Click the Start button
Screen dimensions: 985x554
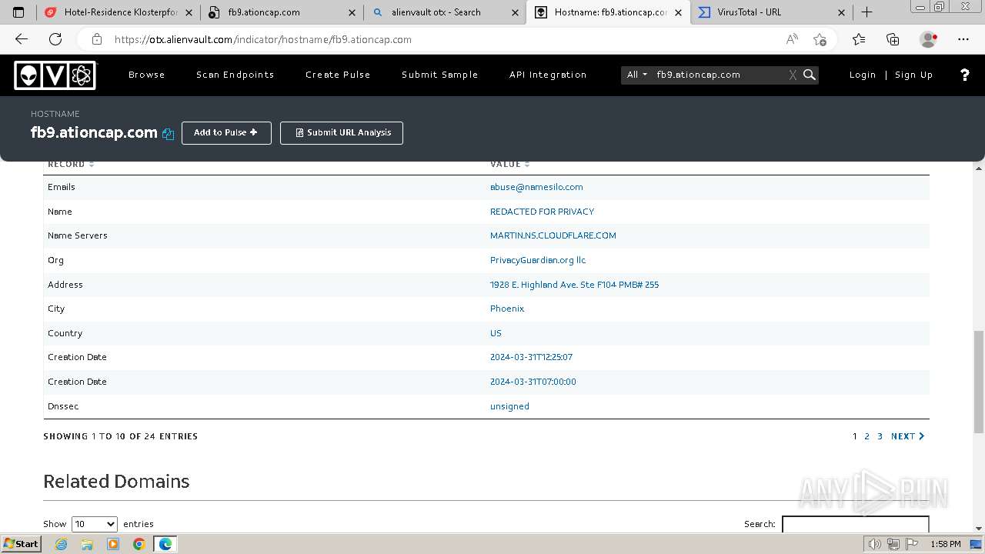[x=22, y=544]
